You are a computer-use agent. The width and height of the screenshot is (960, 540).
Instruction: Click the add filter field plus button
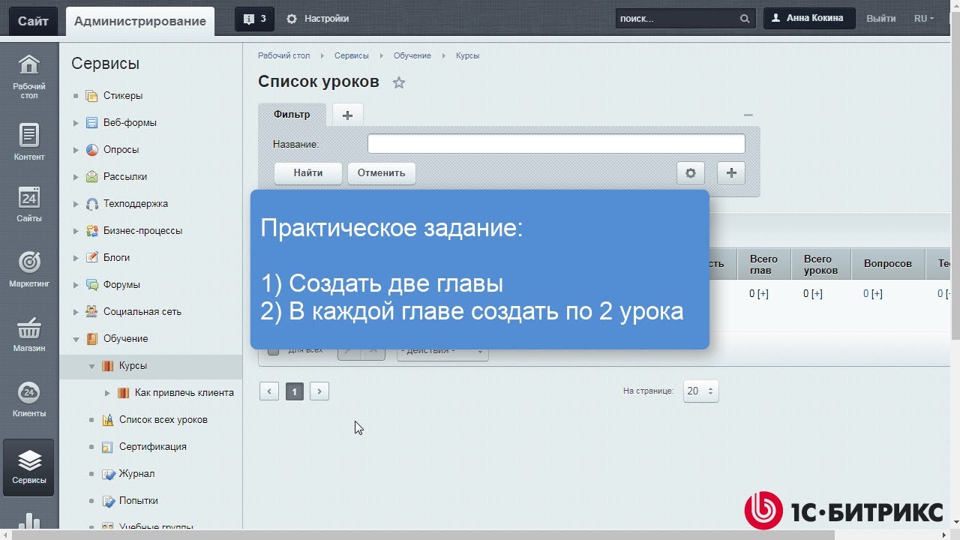tap(731, 173)
